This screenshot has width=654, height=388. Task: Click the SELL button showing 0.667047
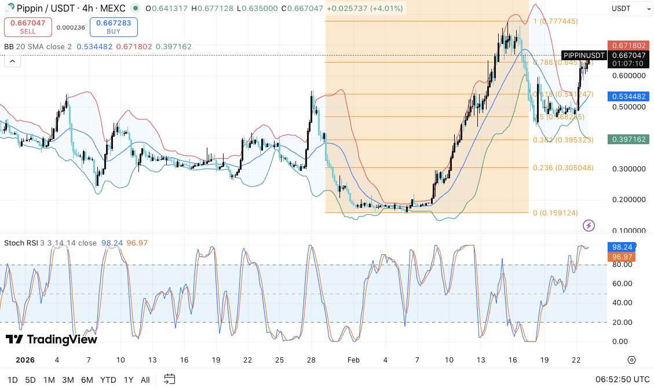(28, 27)
